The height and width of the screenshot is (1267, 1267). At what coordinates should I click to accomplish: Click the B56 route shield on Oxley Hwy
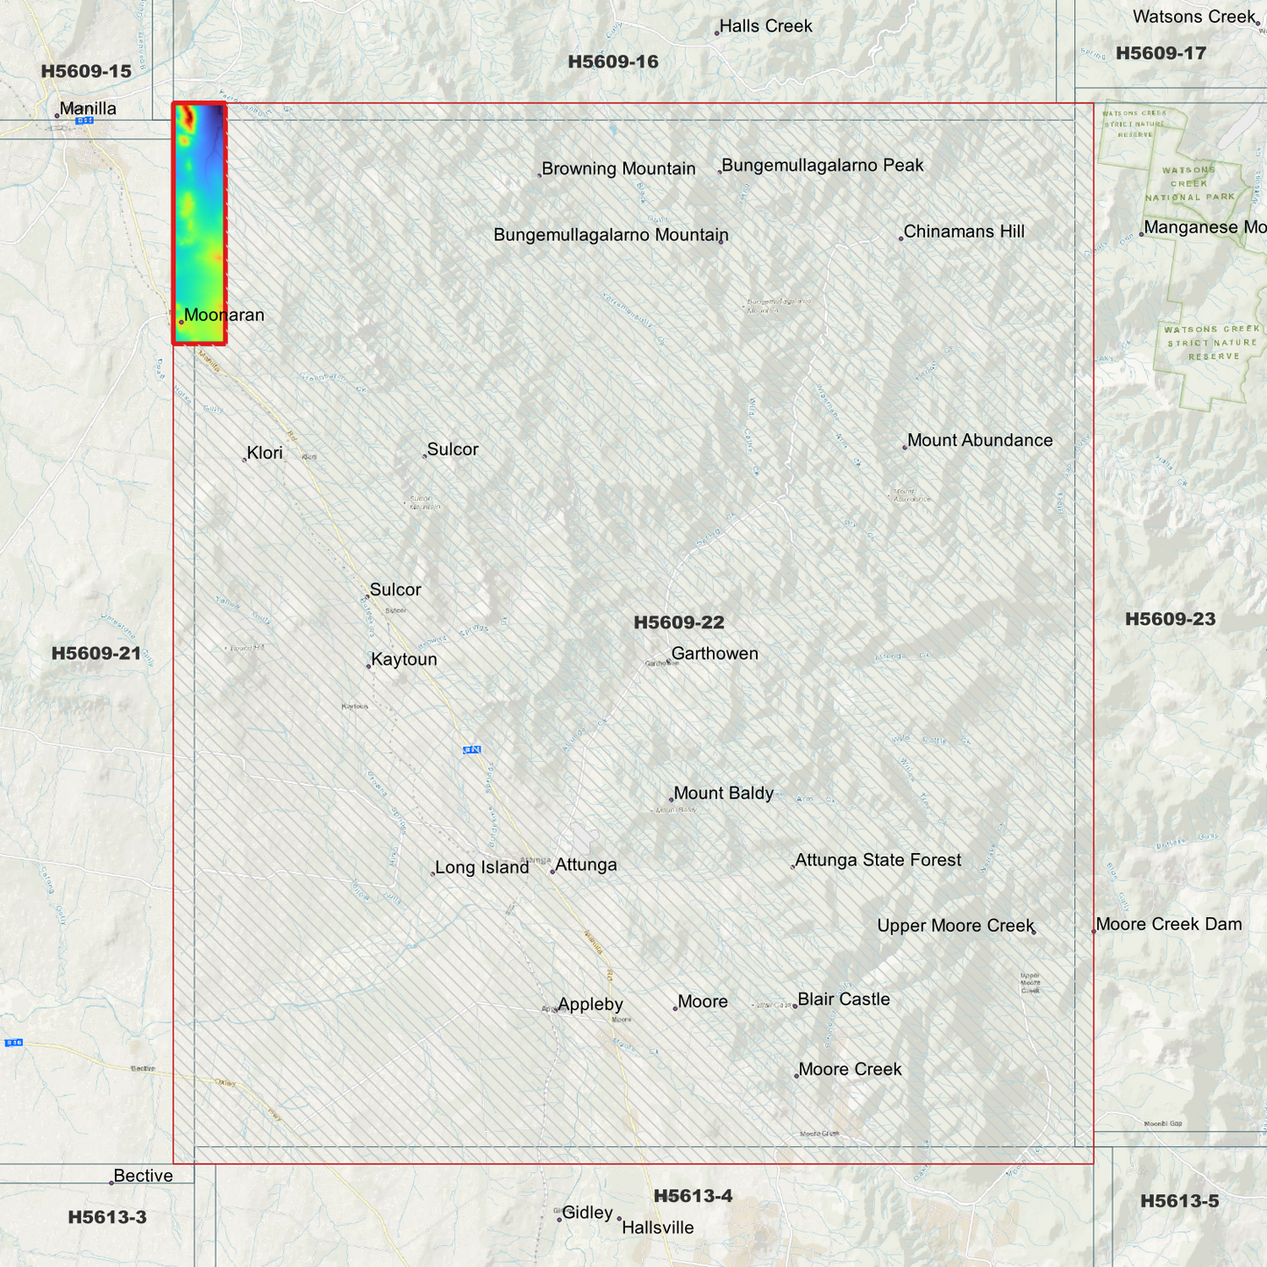[x=13, y=1043]
